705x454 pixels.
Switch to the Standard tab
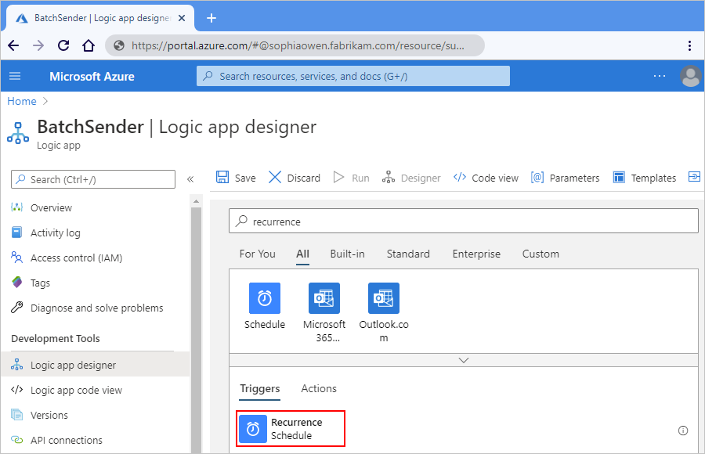408,254
